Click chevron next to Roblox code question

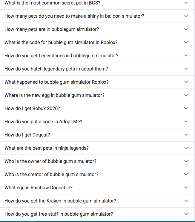[x=186, y=43]
